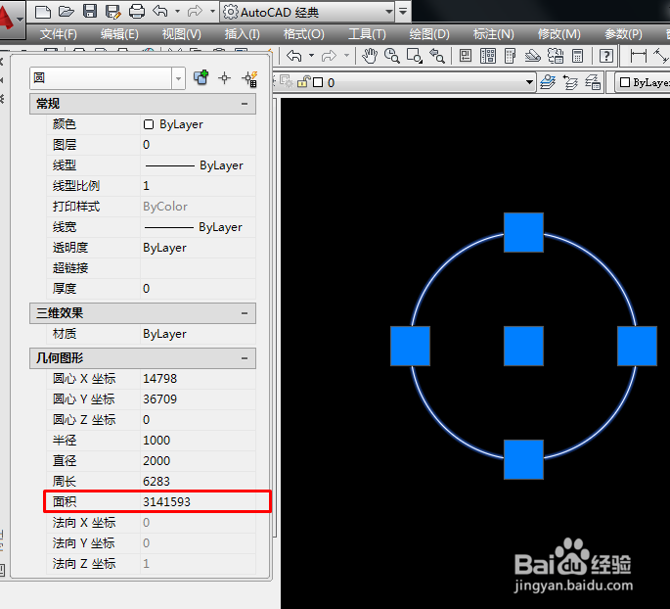Screen dimensions: 670x609
Task: Click the circle's center grip
Action: [523, 346]
